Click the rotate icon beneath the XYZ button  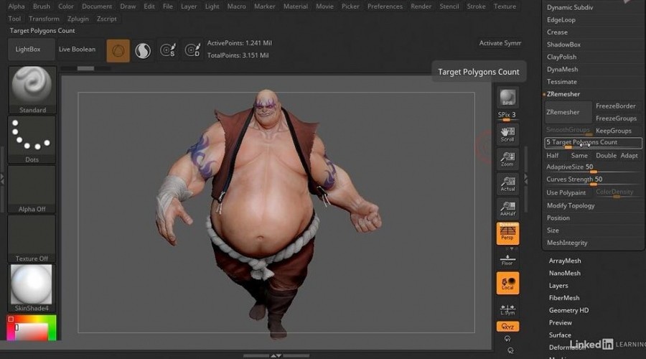(x=507, y=339)
